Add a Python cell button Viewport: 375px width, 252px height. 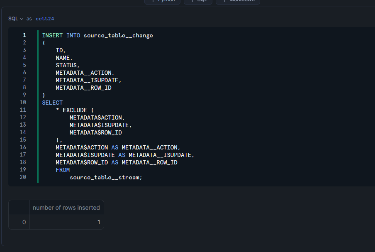162,1
